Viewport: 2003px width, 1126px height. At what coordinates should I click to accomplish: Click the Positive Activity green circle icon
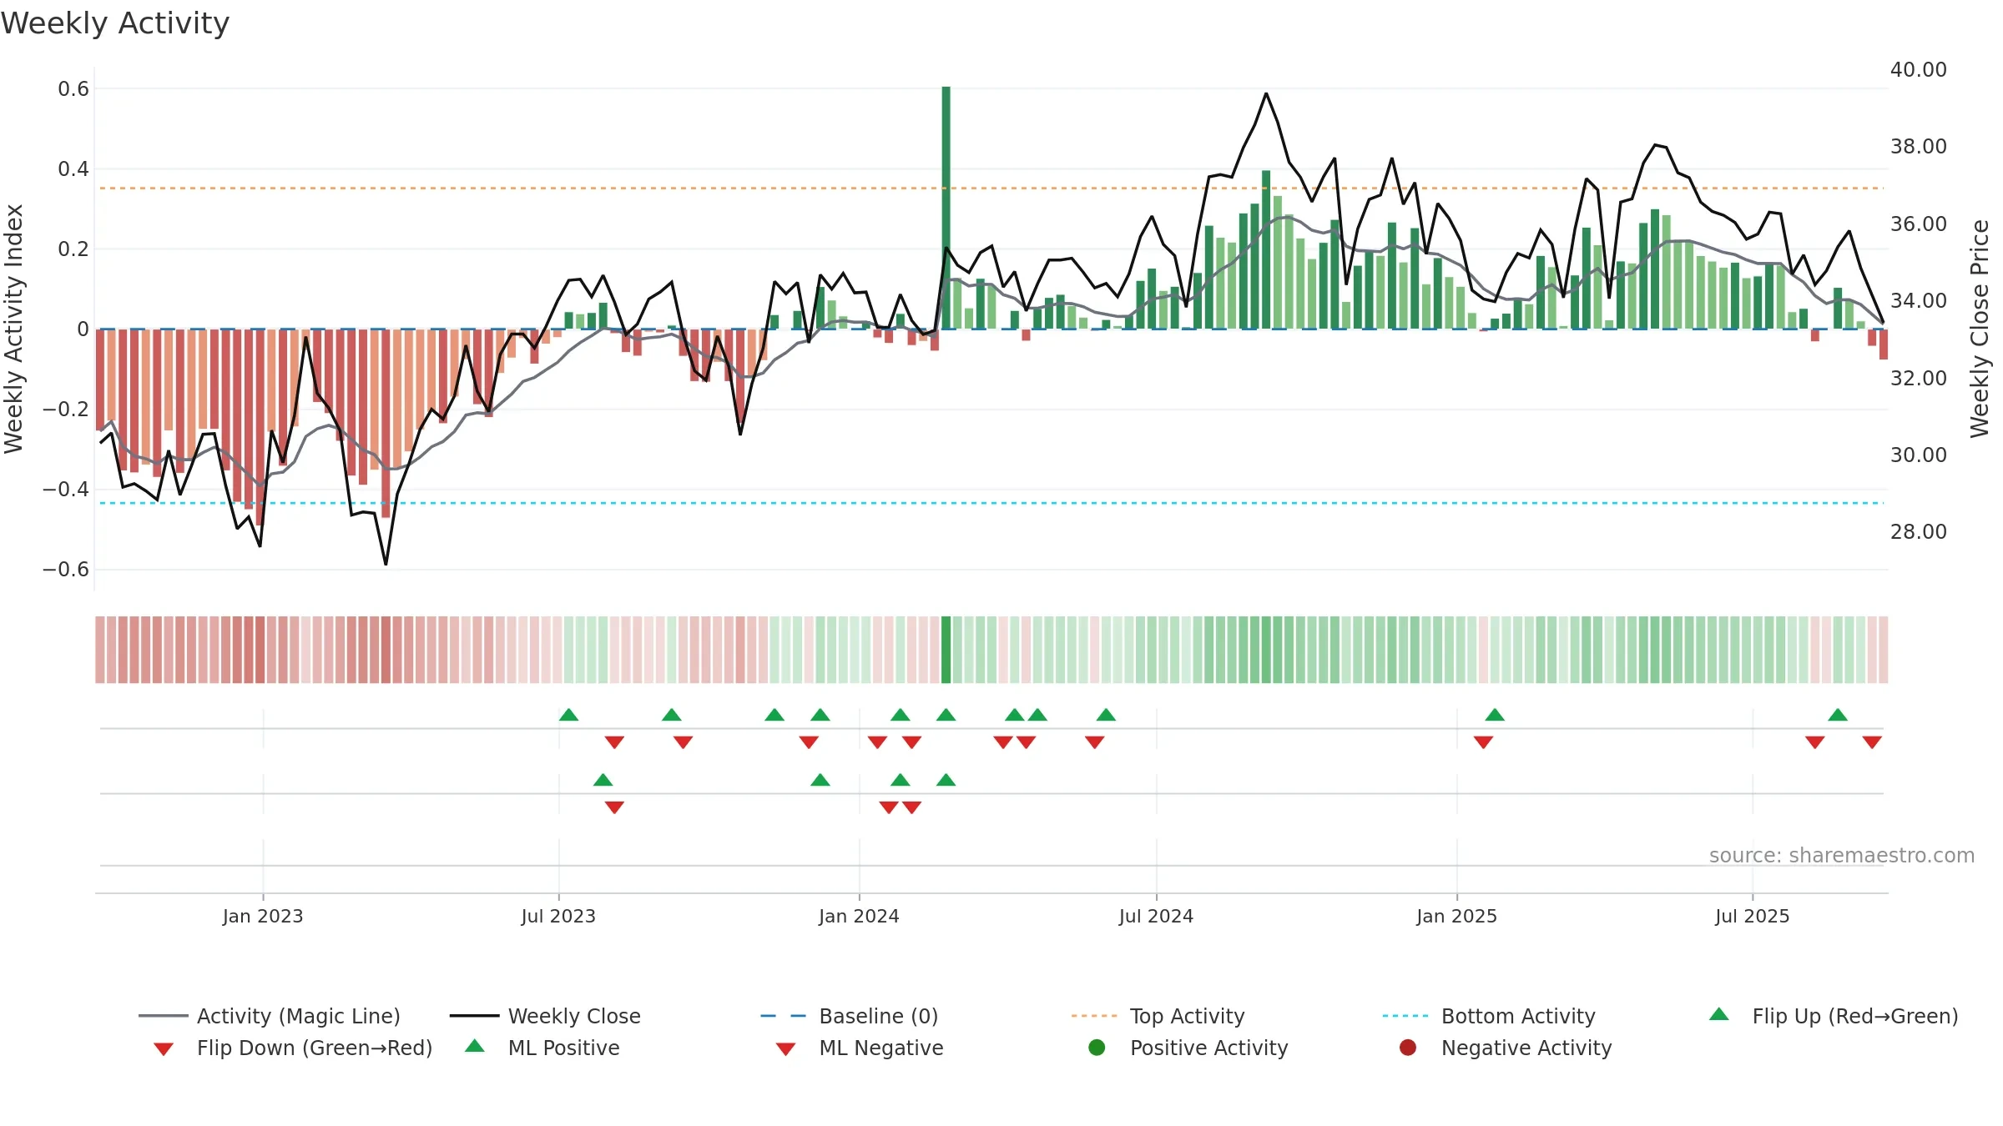coord(1097,1048)
